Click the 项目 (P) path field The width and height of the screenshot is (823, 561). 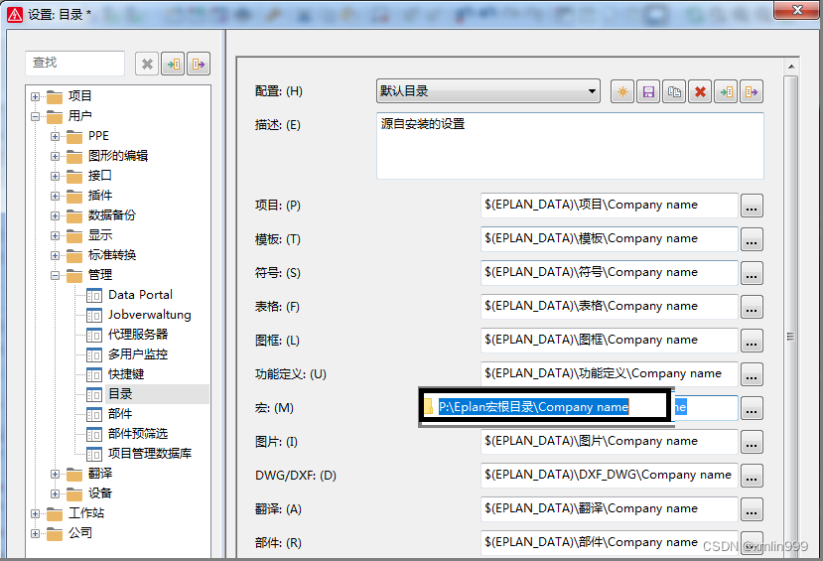[x=610, y=206]
